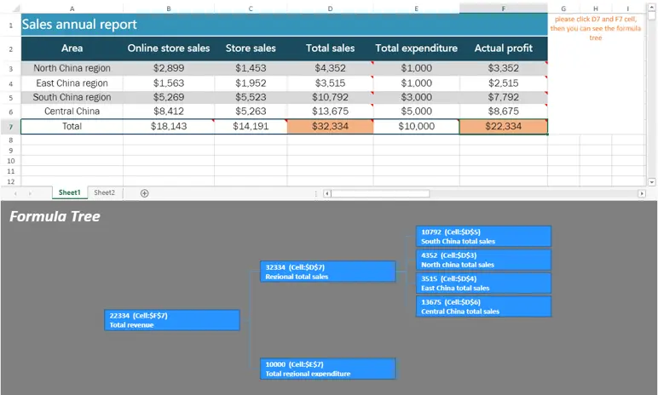Select South China region cell
Image resolution: width=658 pixels, height=395 pixels.
pyautogui.click(x=72, y=97)
